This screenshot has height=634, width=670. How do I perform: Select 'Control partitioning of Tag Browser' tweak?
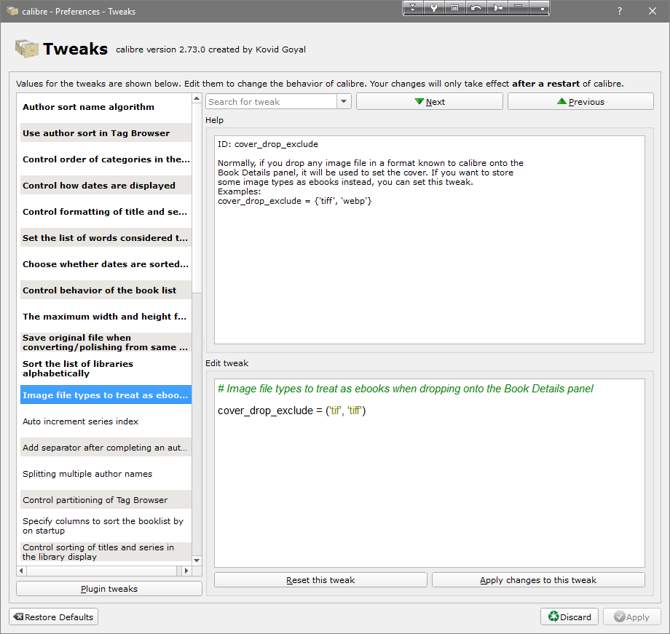click(106, 500)
